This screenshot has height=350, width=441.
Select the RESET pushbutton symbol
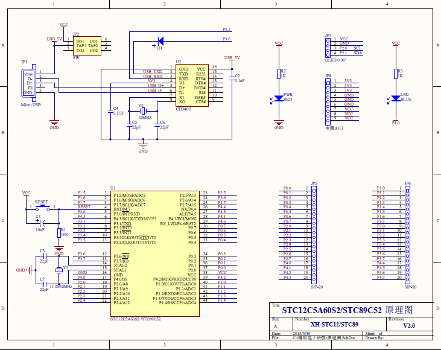[42, 208]
